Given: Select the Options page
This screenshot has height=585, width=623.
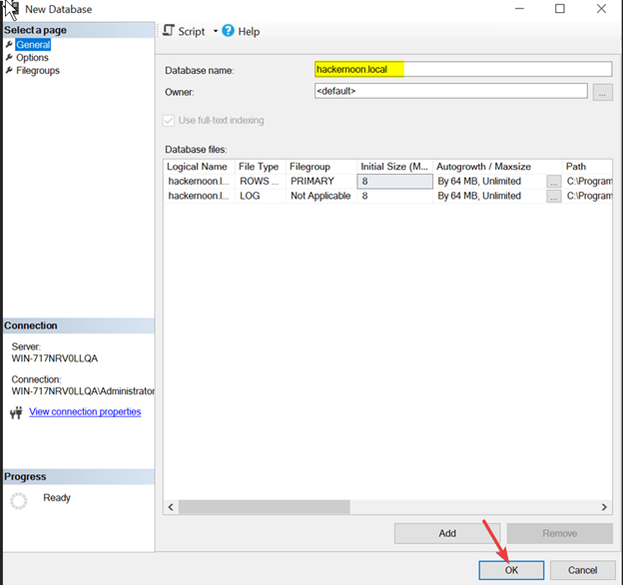Looking at the screenshot, I should point(32,58).
